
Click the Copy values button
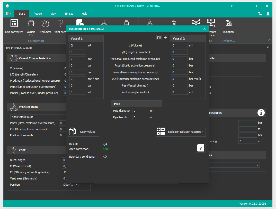tap(83, 132)
